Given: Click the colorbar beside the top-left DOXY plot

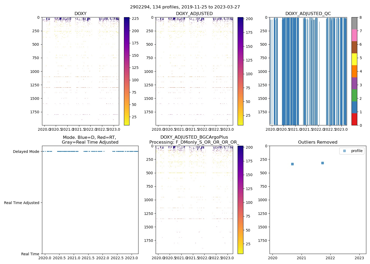Looking at the screenshot, I should click(127, 71).
